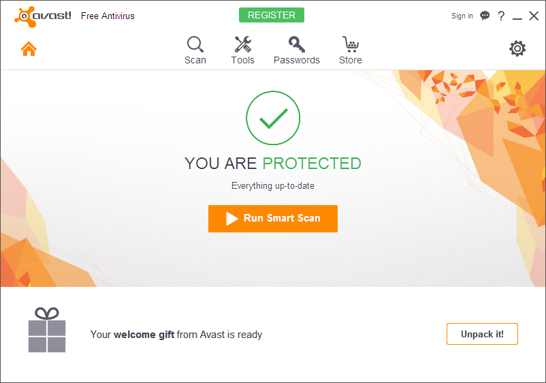Click the welcome gift message text

pos(176,335)
